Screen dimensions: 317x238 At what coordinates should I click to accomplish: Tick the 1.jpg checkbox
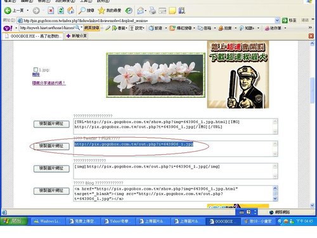pyautogui.click(x=36, y=69)
